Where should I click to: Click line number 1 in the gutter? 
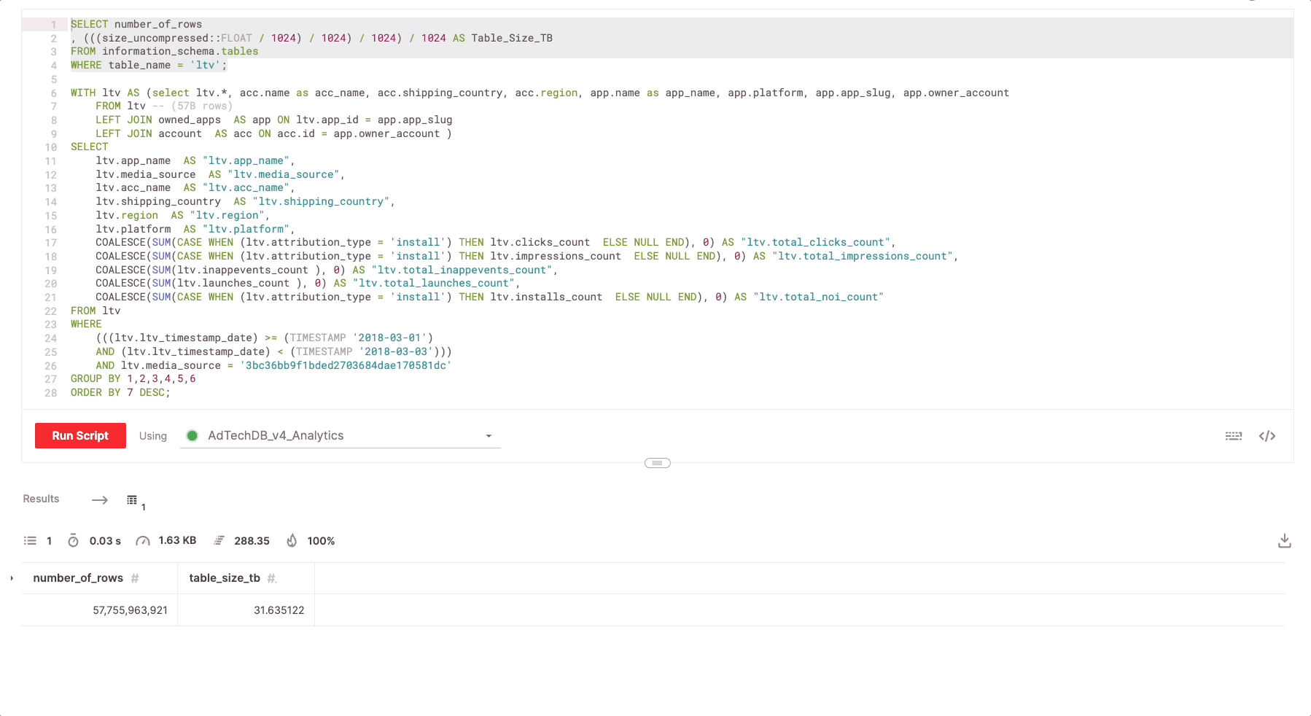53,25
